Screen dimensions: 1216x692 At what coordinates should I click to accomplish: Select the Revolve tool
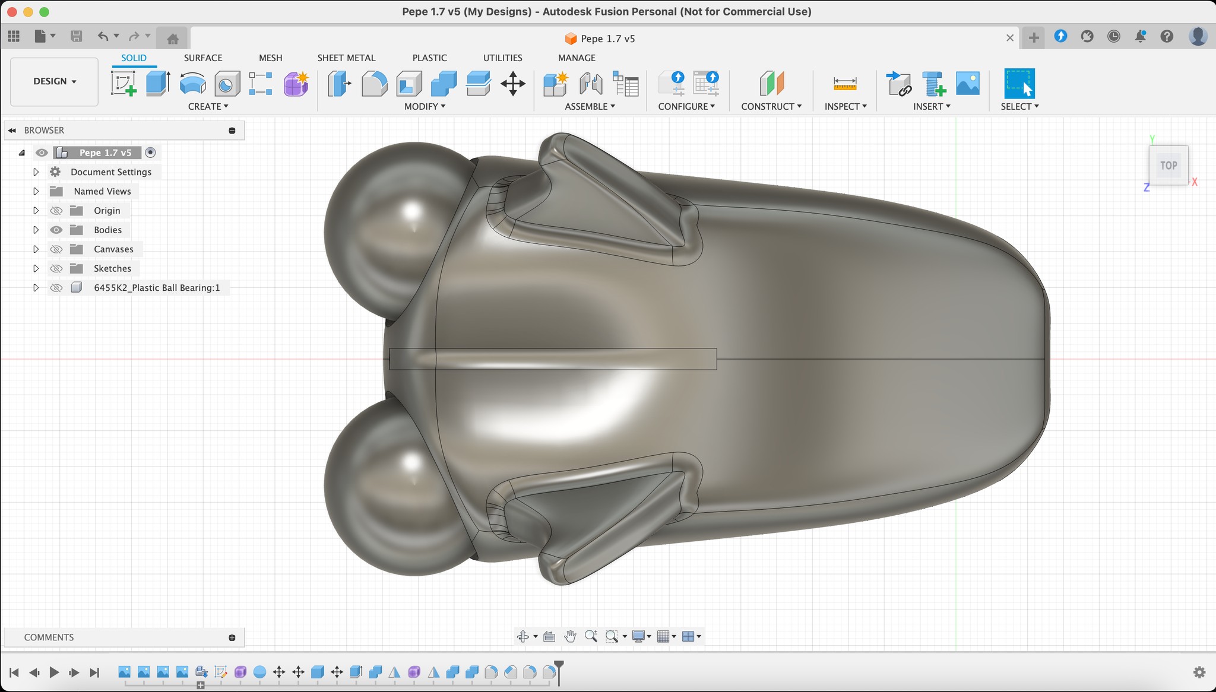pos(192,83)
